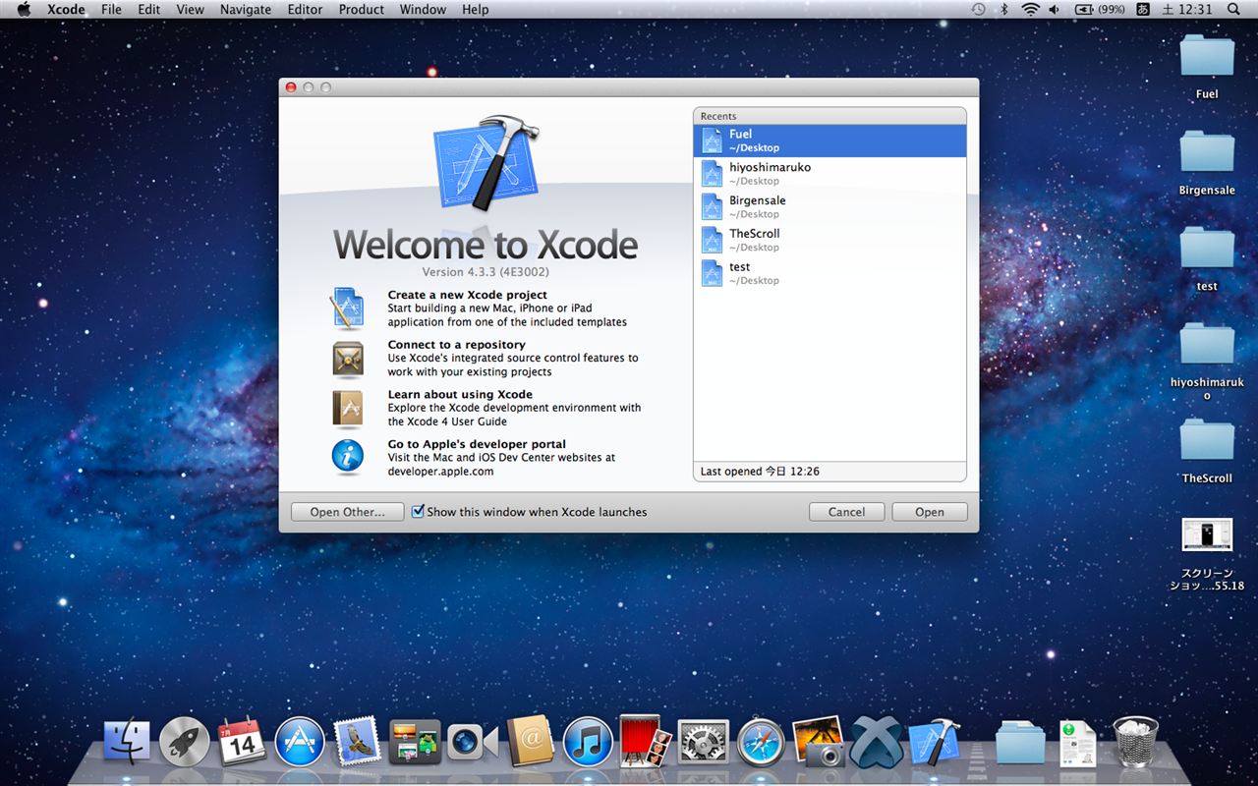Open the X11 app in dock
Viewport: 1258px width, 786px height.
click(x=877, y=742)
